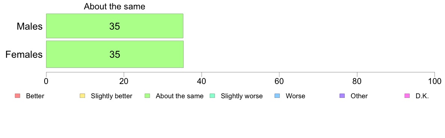The width and height of the screenshot is (445, 138).
Task: Click the red Better legend swatch
Action: 17,96
